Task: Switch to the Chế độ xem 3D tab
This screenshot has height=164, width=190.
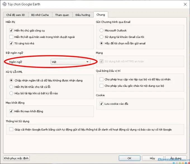Action: tap(16, 15)
